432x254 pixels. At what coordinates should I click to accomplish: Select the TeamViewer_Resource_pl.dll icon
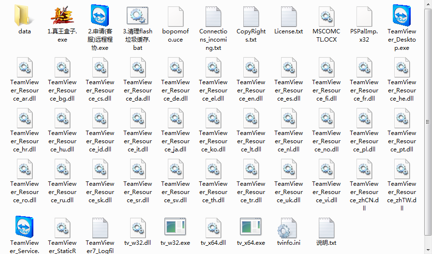tap(364, 118)
